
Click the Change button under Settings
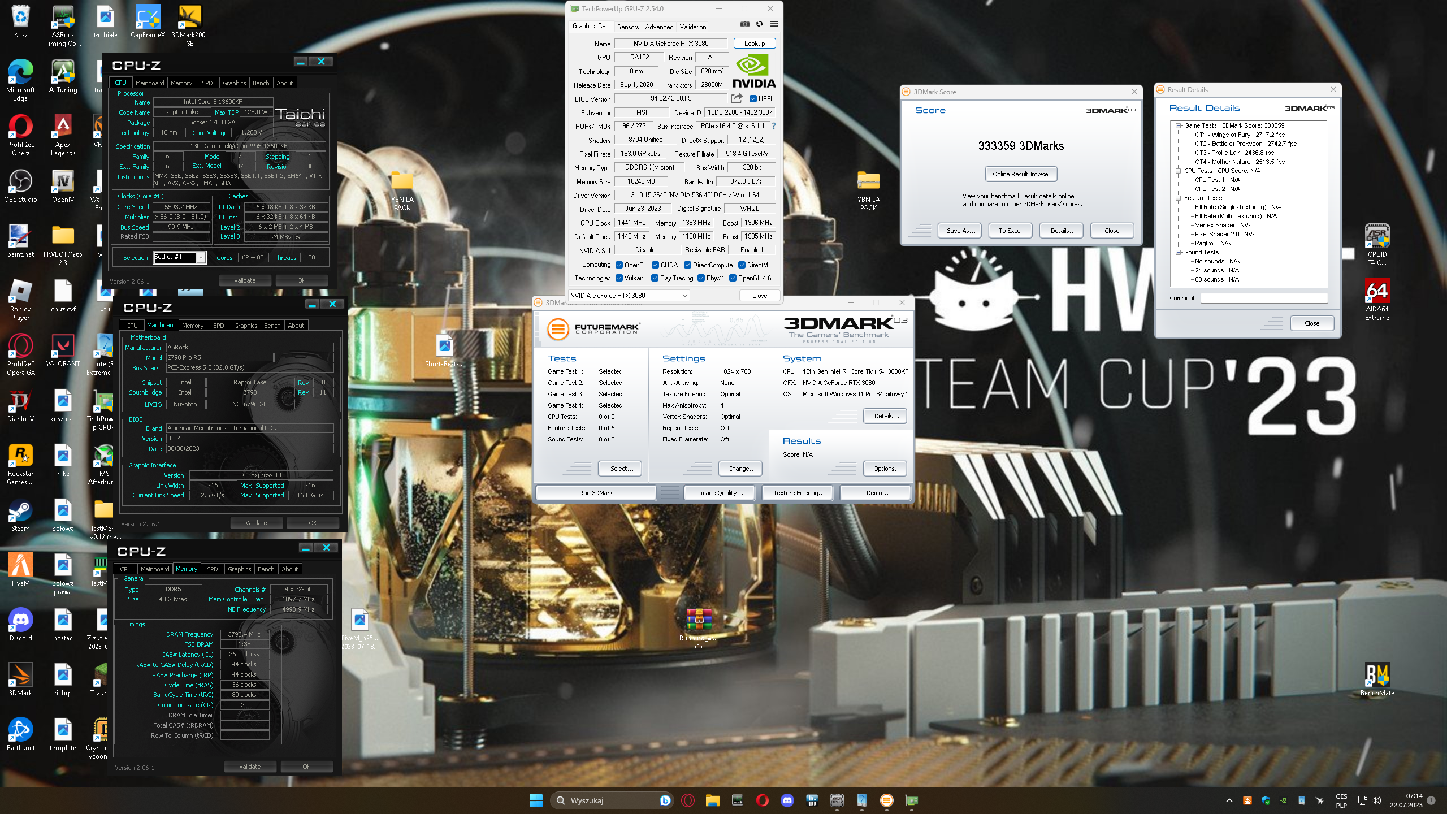742,469
